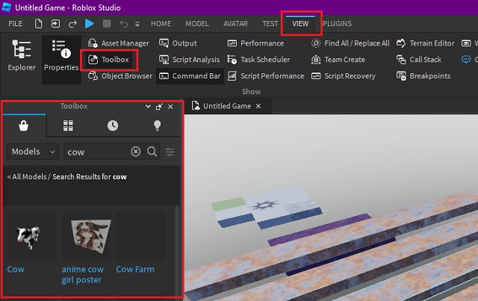Open the Performance view
This screenshot has height=301, width=478.
[x=255, y=43]
